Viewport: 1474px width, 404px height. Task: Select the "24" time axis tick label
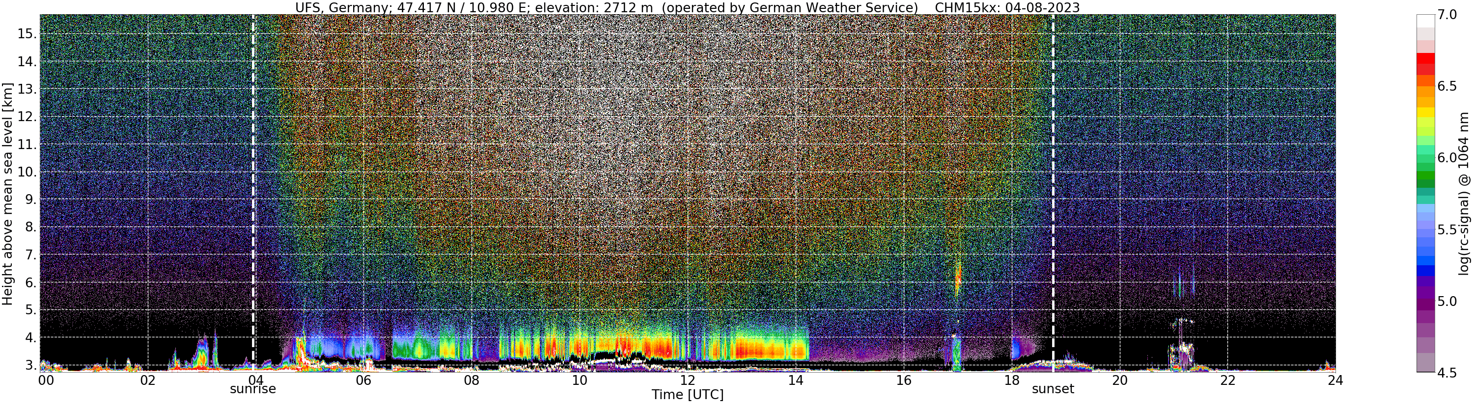1335,380
